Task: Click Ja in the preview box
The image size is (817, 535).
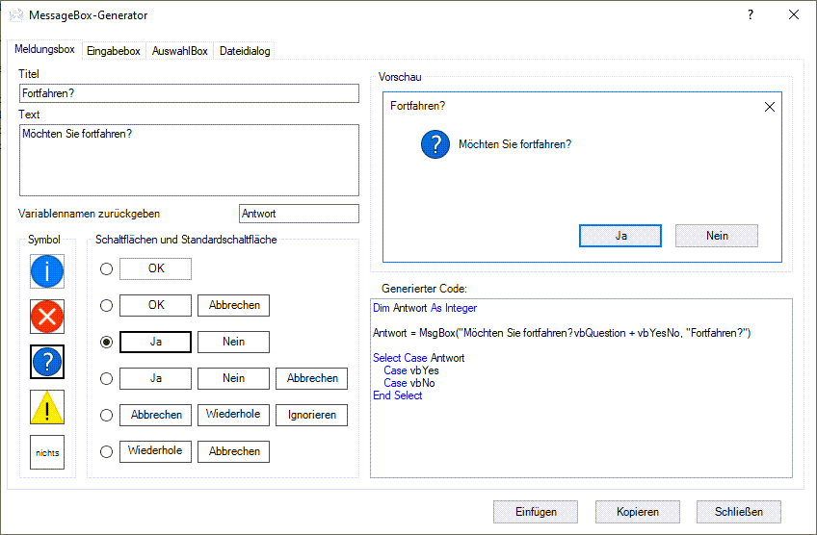Action: point(620,236)
